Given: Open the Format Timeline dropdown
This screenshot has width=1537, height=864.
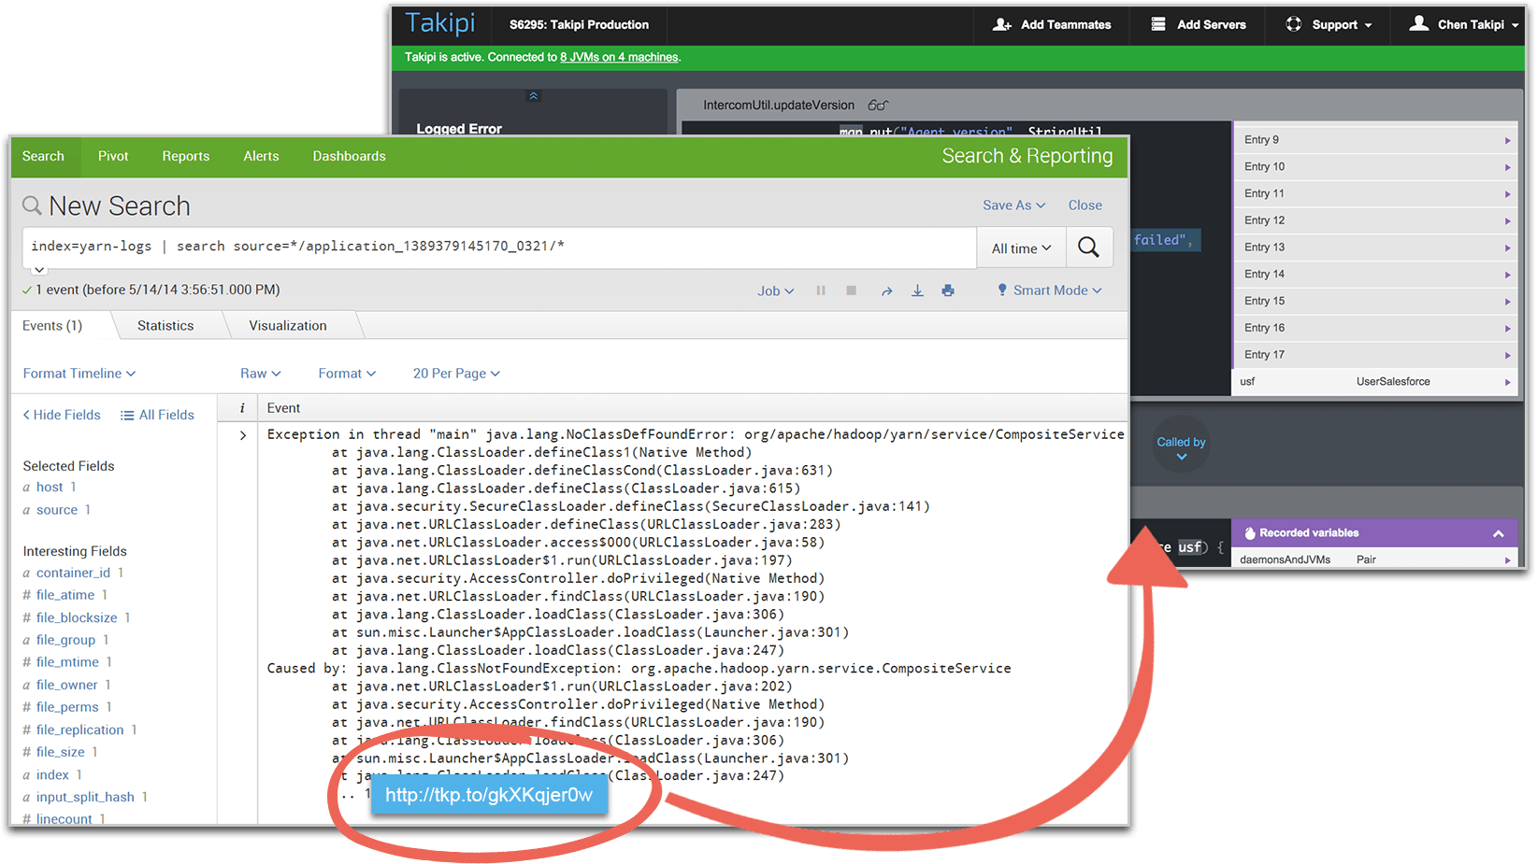Looking at the screenshot, I should coord(79,374).
